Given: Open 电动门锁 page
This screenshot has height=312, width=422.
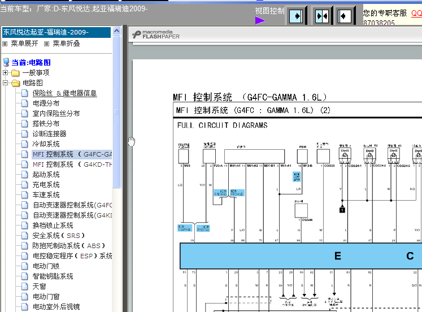Looking at the screenshot, I should pos(46,266).
